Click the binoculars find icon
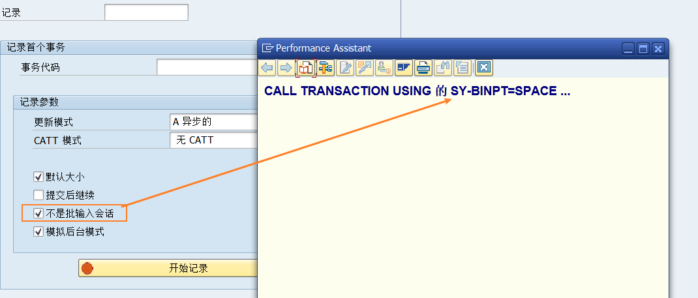The image size is (698, 298). point(443,68)
